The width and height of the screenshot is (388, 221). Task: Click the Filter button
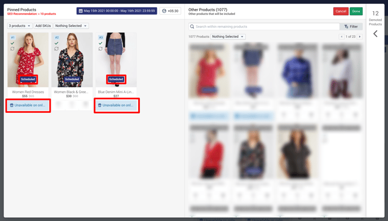point(351,26)
